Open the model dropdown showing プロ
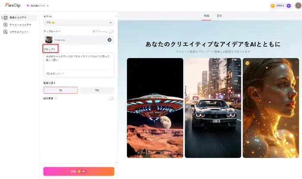This screenshot has height=179, width=302. (x=79, y=23)
